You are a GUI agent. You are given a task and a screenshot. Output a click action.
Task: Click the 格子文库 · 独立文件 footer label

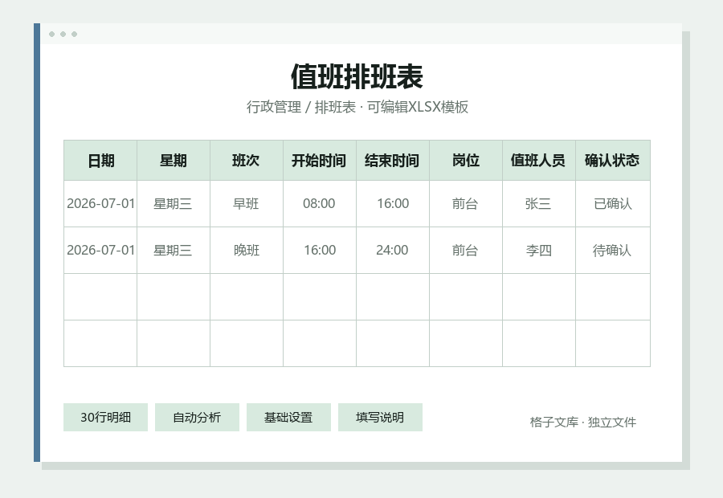pos(583,422)
